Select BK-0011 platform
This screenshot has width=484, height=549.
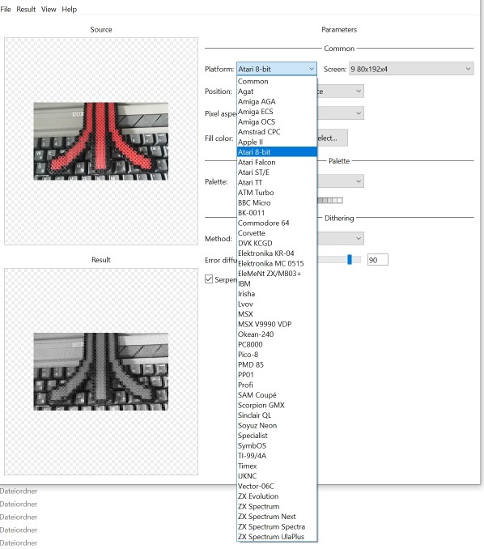coord(277,213)
